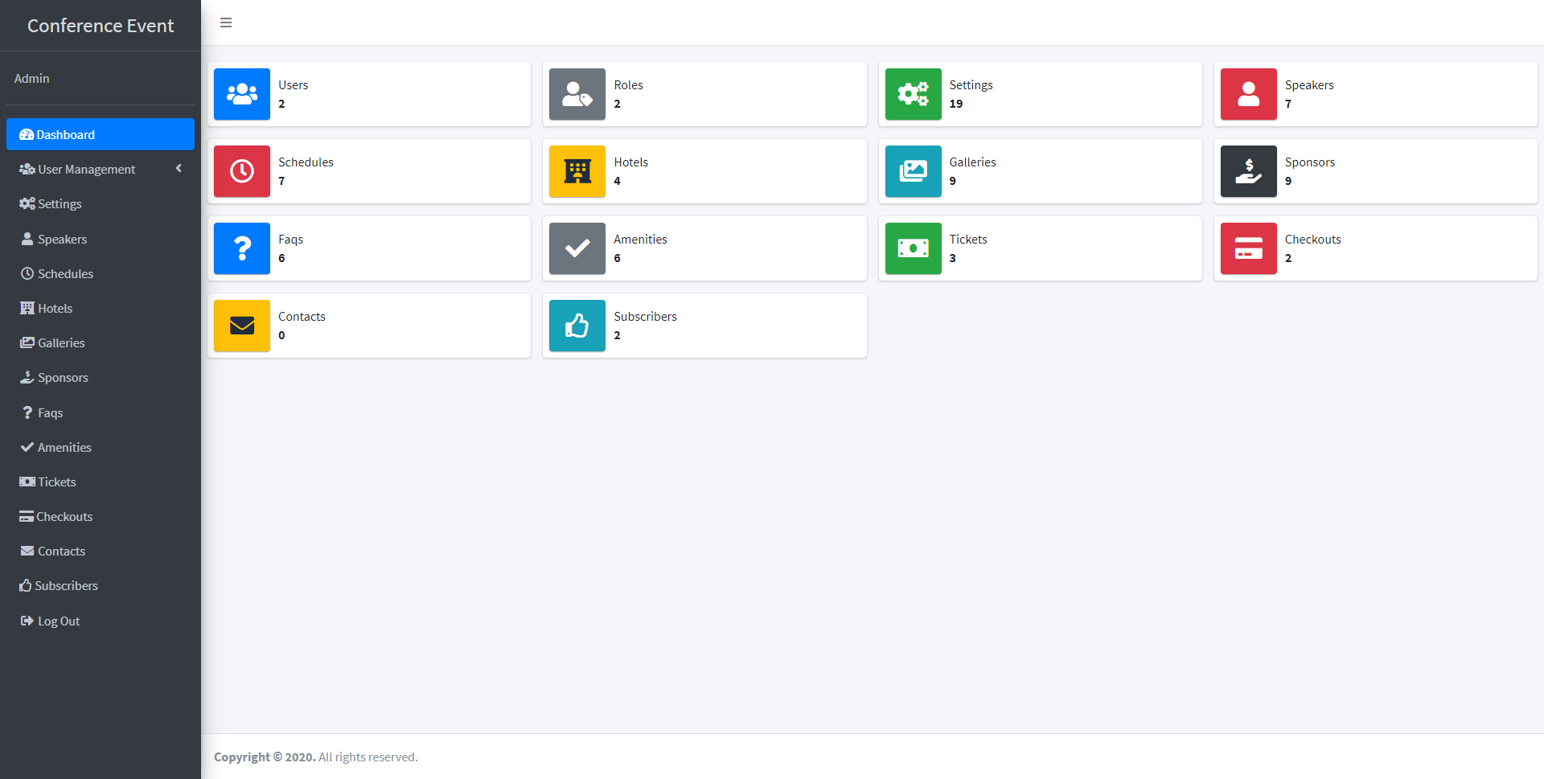Toggle the hamburger sidebar menu button
The height and width of the screenshot is (779, 1544).
pos(226,23)
